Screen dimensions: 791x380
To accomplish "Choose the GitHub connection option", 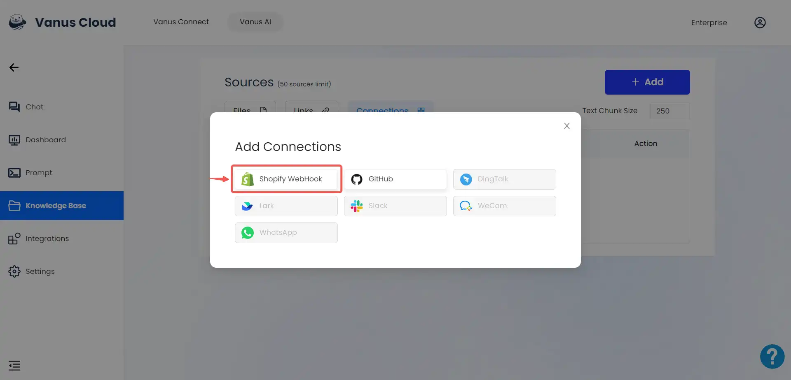I will click(395, 179).
